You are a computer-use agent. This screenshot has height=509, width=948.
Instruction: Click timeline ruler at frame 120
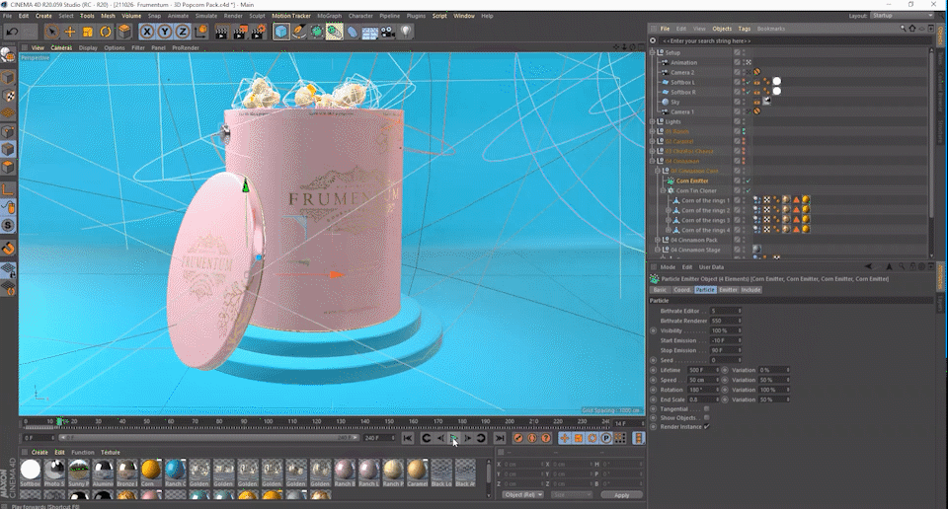(316, 421)
